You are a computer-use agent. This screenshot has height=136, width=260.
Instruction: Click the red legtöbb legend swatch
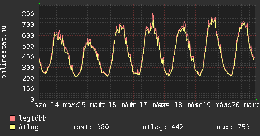tap(13, 118)
